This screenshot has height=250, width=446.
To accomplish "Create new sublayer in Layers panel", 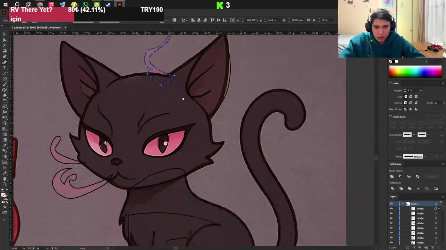I will tap(426, 248).
